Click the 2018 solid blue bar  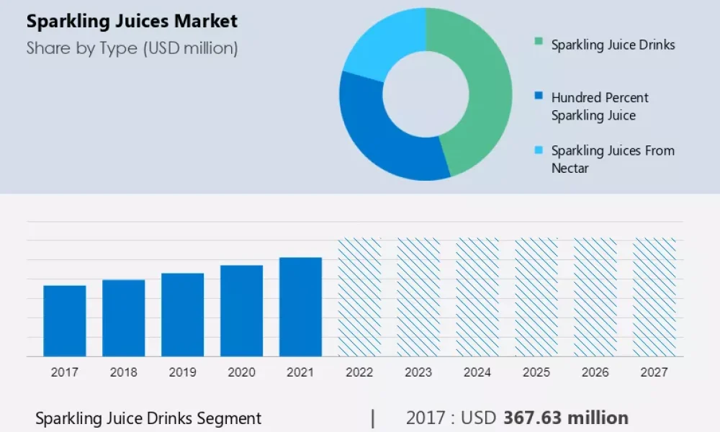click(x=124, y=318)
